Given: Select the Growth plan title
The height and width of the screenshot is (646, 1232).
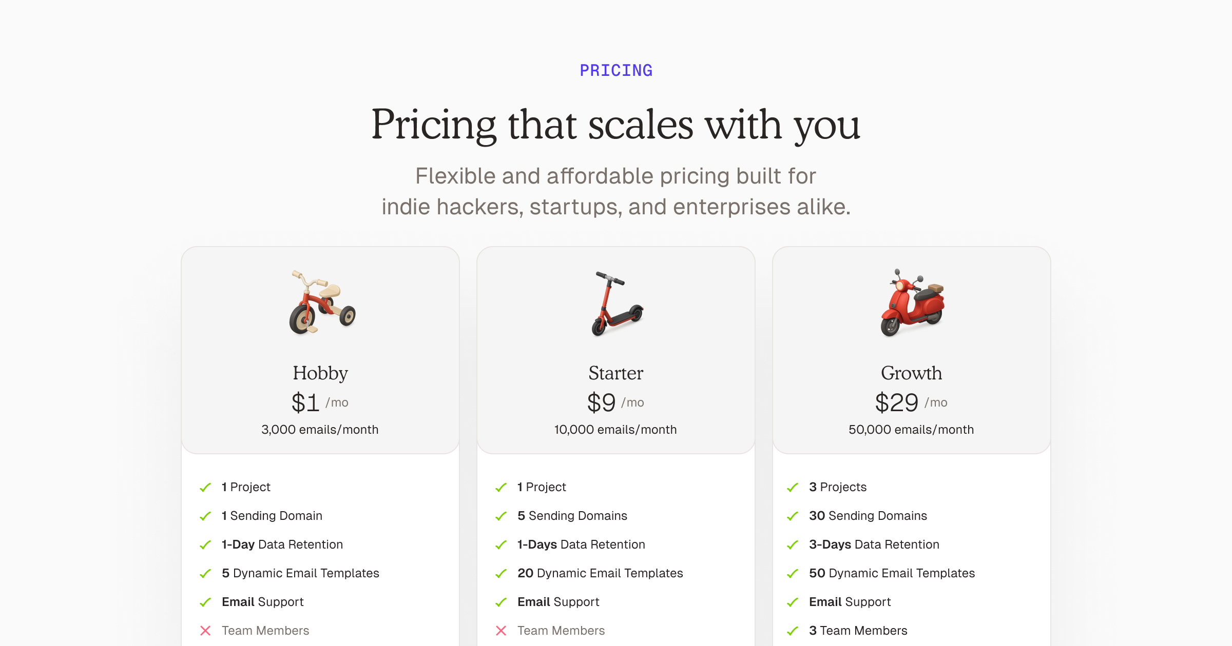Looking at the screenshot, I should coord(911,373).
